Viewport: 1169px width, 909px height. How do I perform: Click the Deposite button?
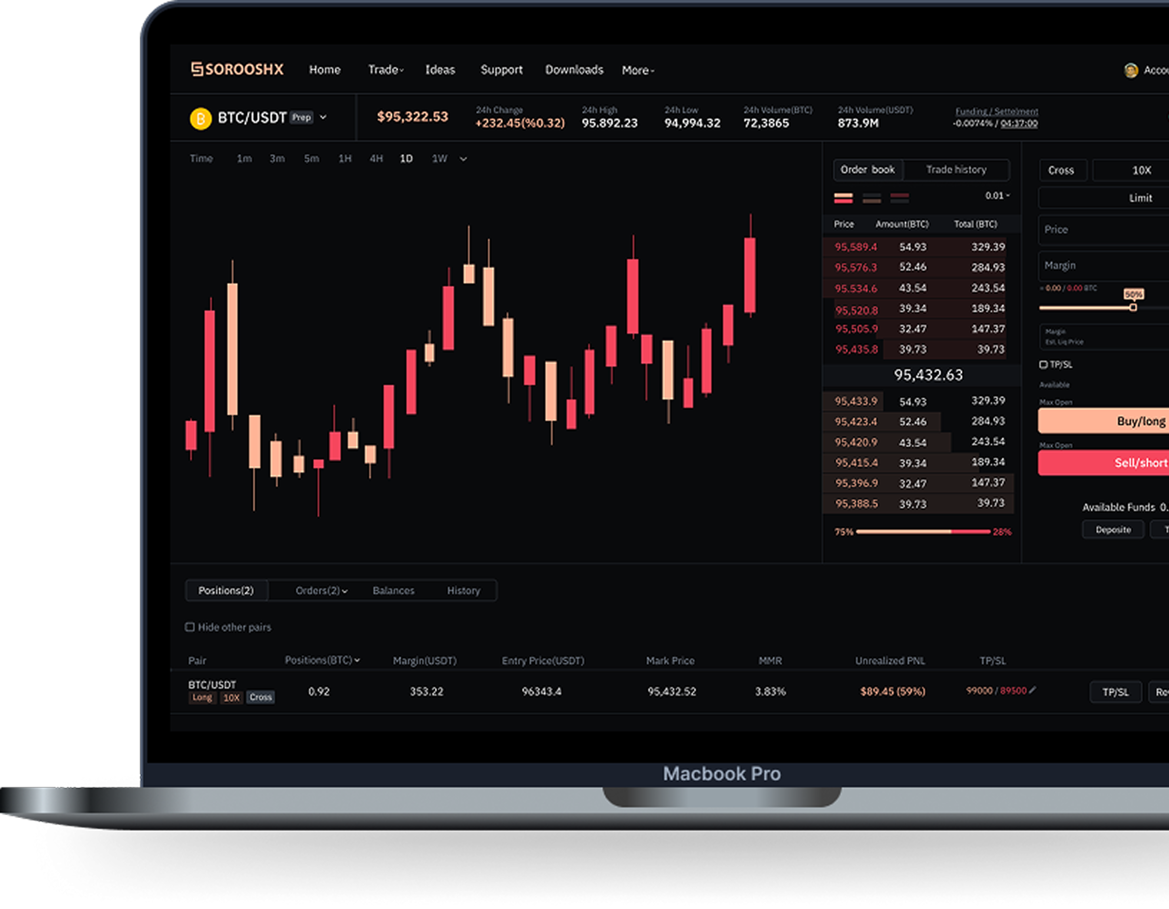pos(1113,530)
